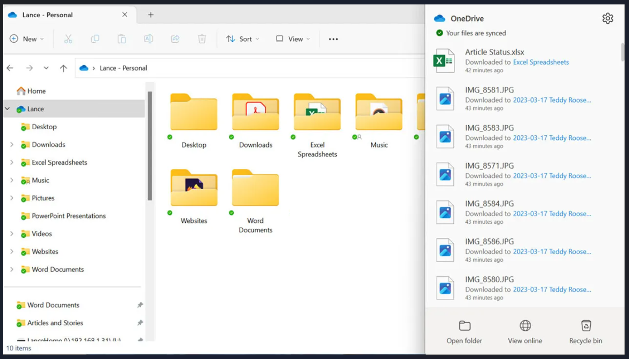
Task: Expand the Downloads folder in the sidebar
Action: click(11, 145)
